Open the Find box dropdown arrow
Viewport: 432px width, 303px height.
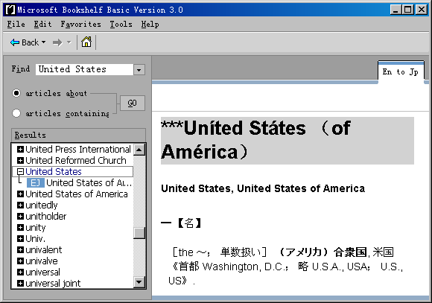[139, 70]
